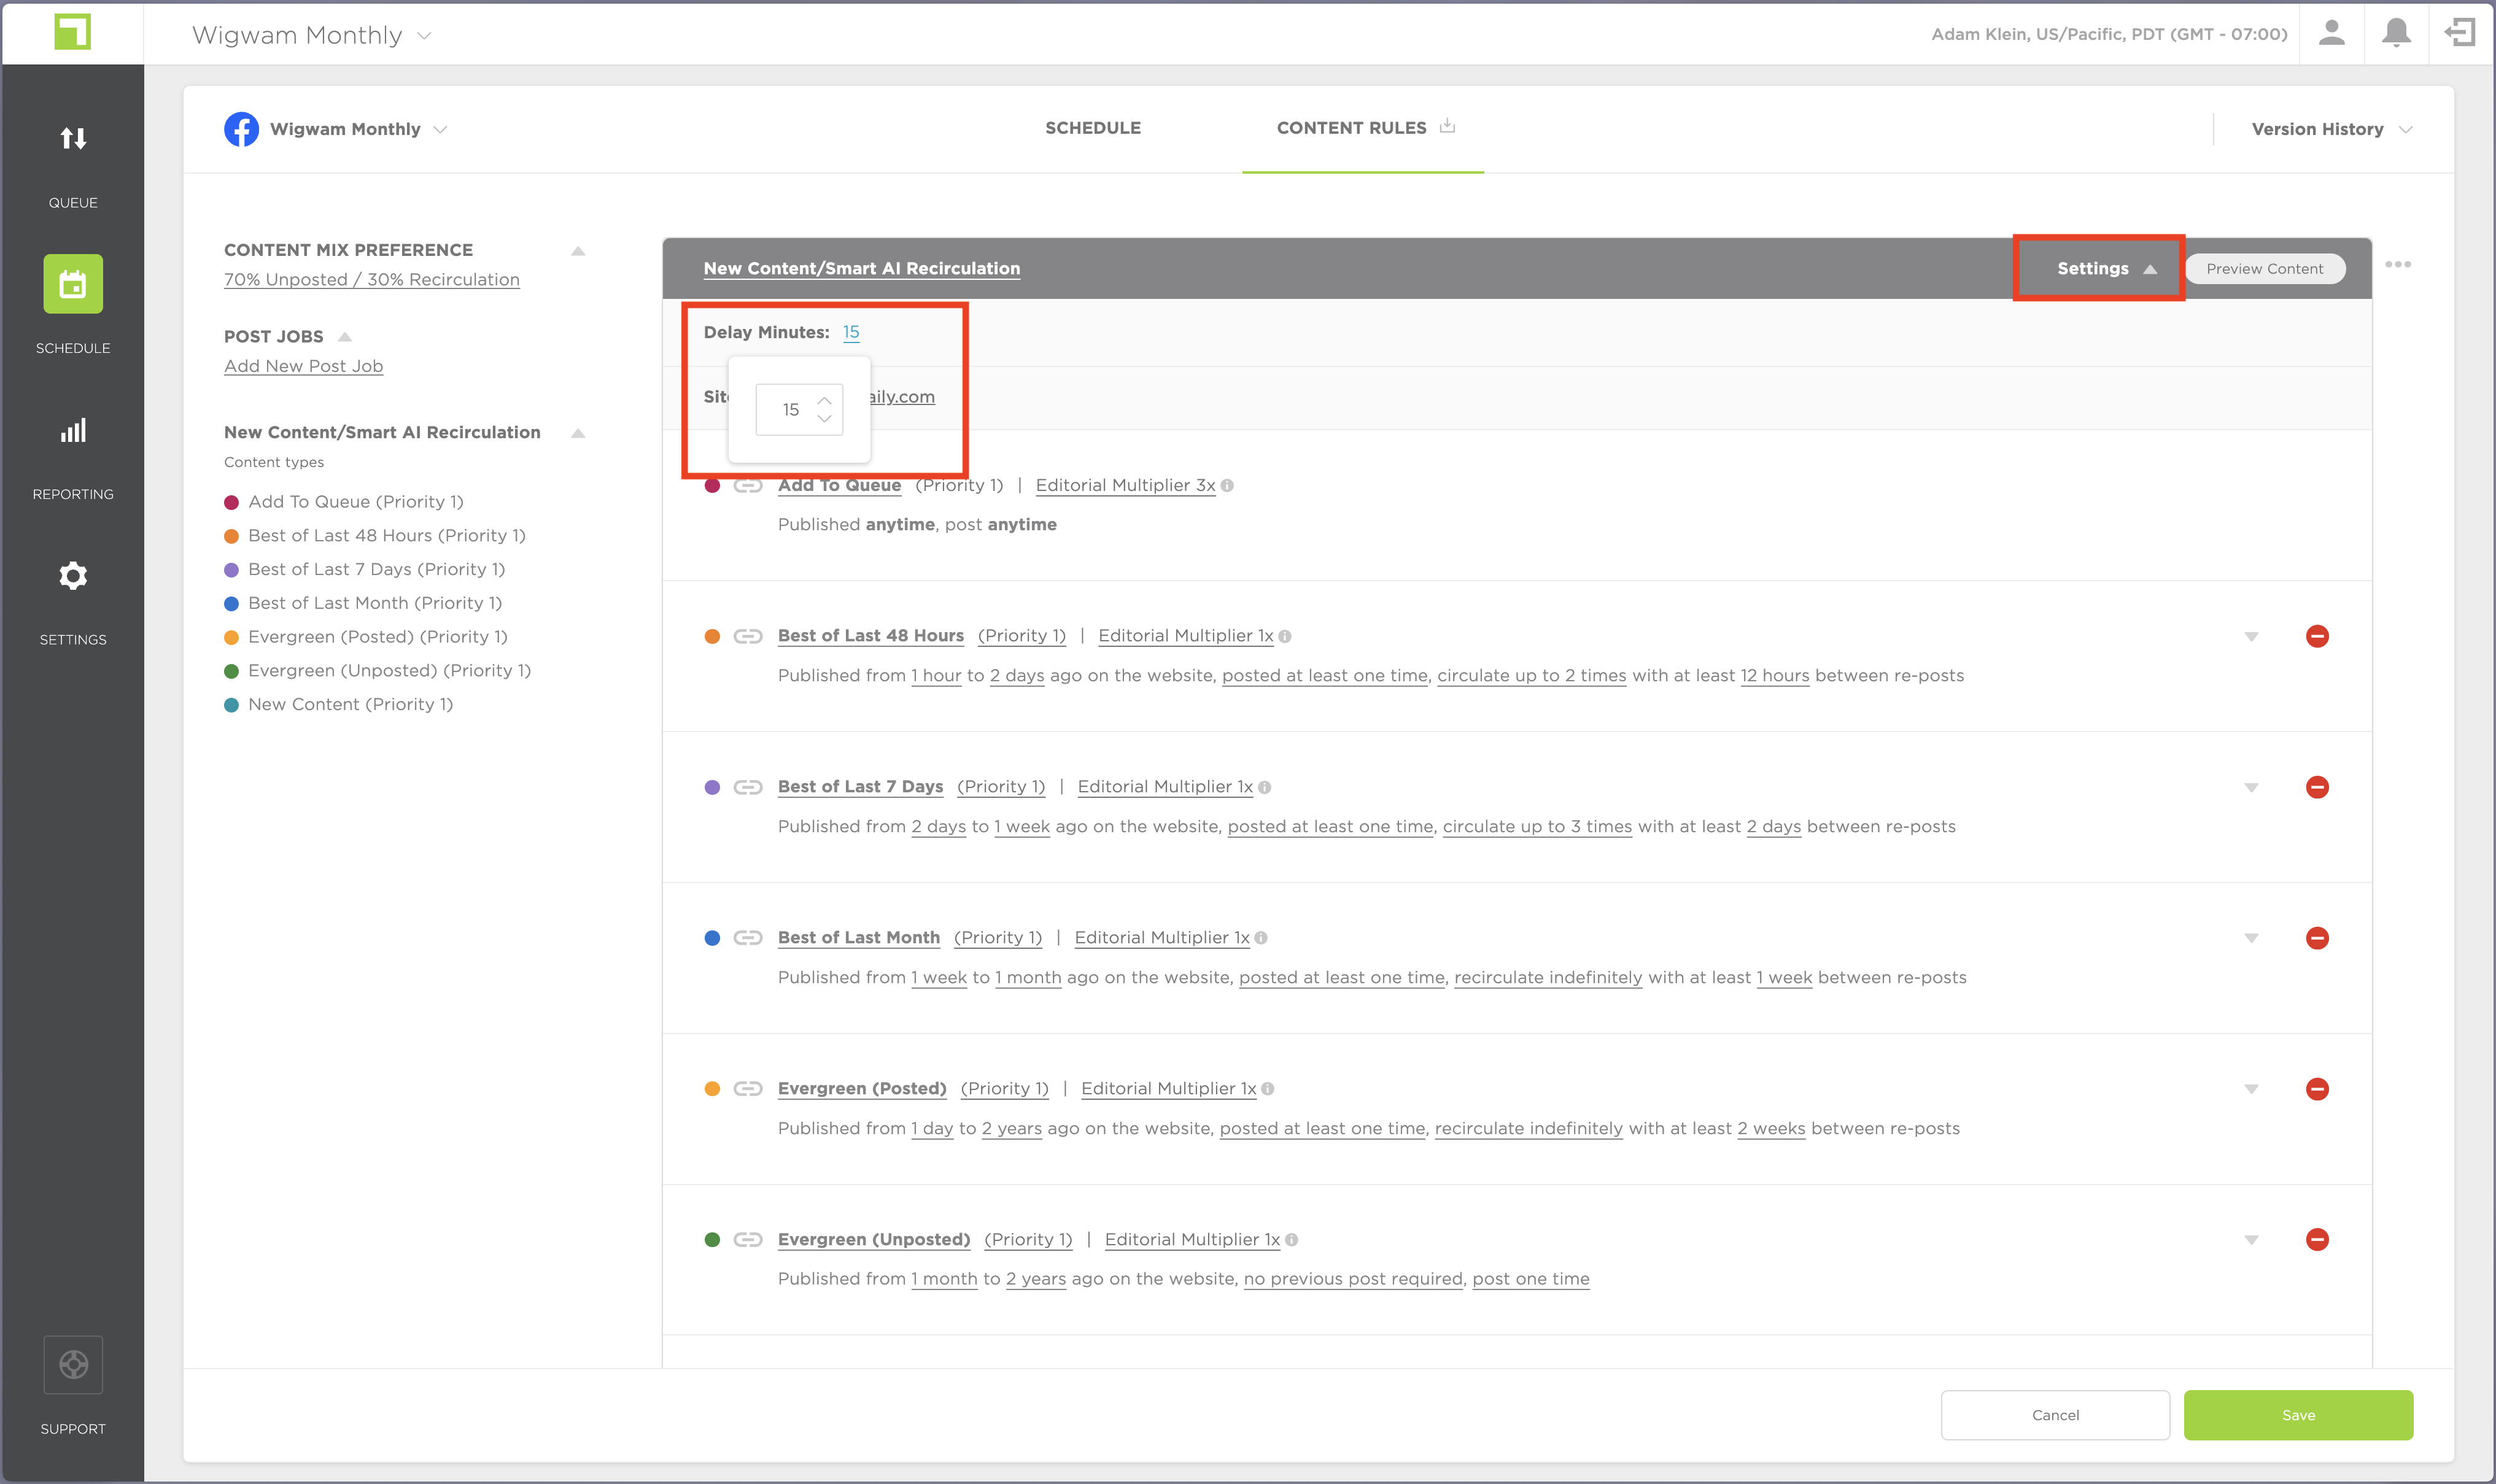Click the logout icon
2496x1484 pixels.
pos(2459,33)
